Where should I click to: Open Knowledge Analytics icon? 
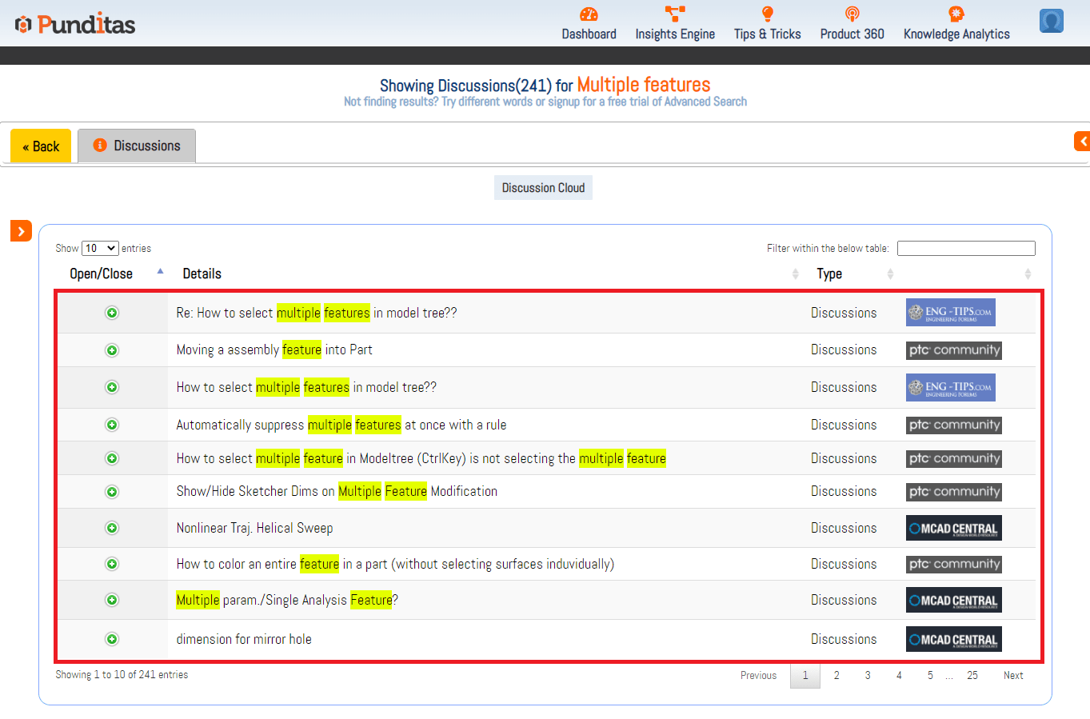(956, 14)
